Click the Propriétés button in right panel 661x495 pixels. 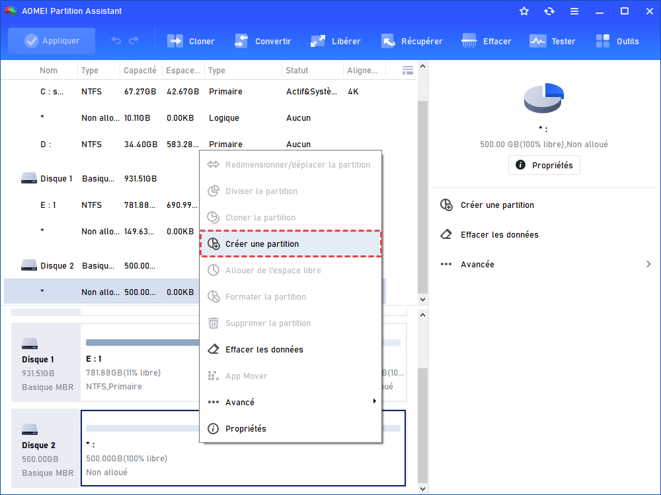point(544,165)
